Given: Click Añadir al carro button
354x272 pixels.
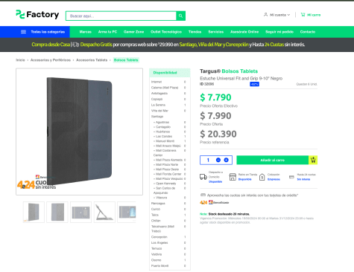Looking at the screenshot, I should coord(273,160).
